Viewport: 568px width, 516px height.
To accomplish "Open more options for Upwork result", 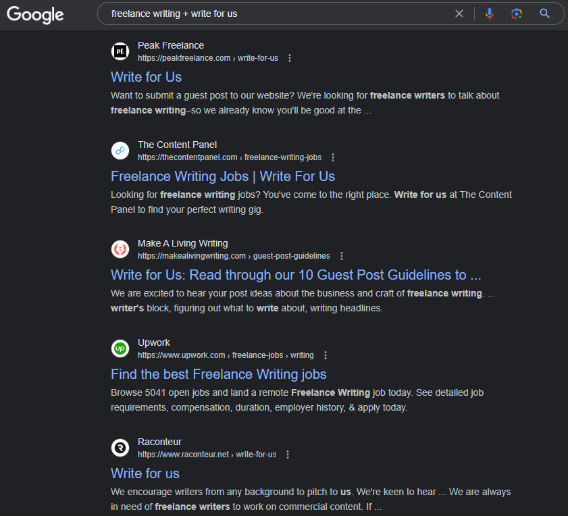I will (326, 355).
